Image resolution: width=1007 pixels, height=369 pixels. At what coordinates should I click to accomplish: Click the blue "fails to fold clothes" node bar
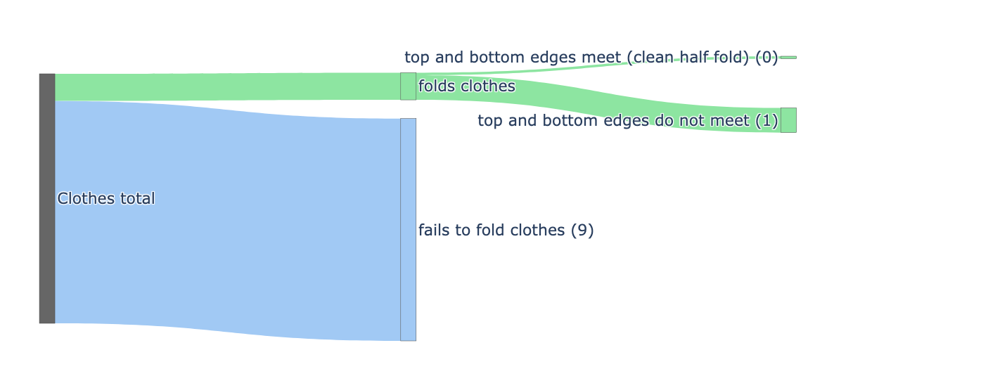coord(408,229)
